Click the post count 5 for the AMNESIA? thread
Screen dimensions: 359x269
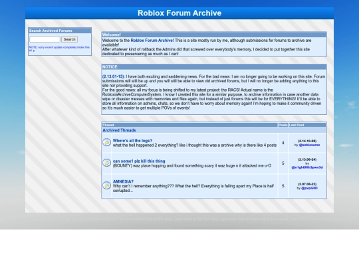coord(283,186)
